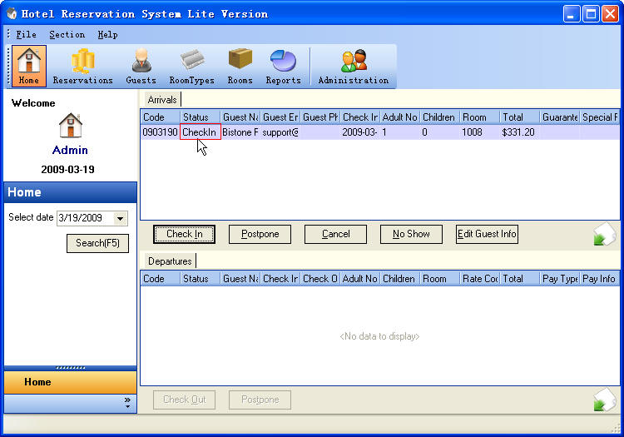
Task: Open the File menu
Action: (x=26, y=35)
